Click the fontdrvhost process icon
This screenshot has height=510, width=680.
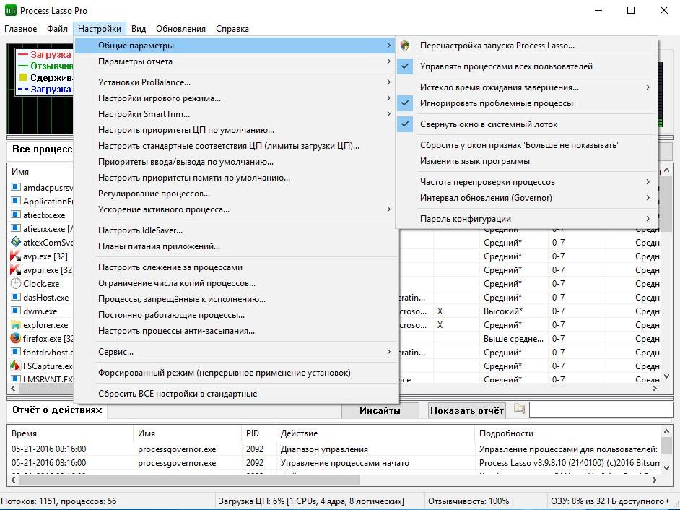(16, 352)
